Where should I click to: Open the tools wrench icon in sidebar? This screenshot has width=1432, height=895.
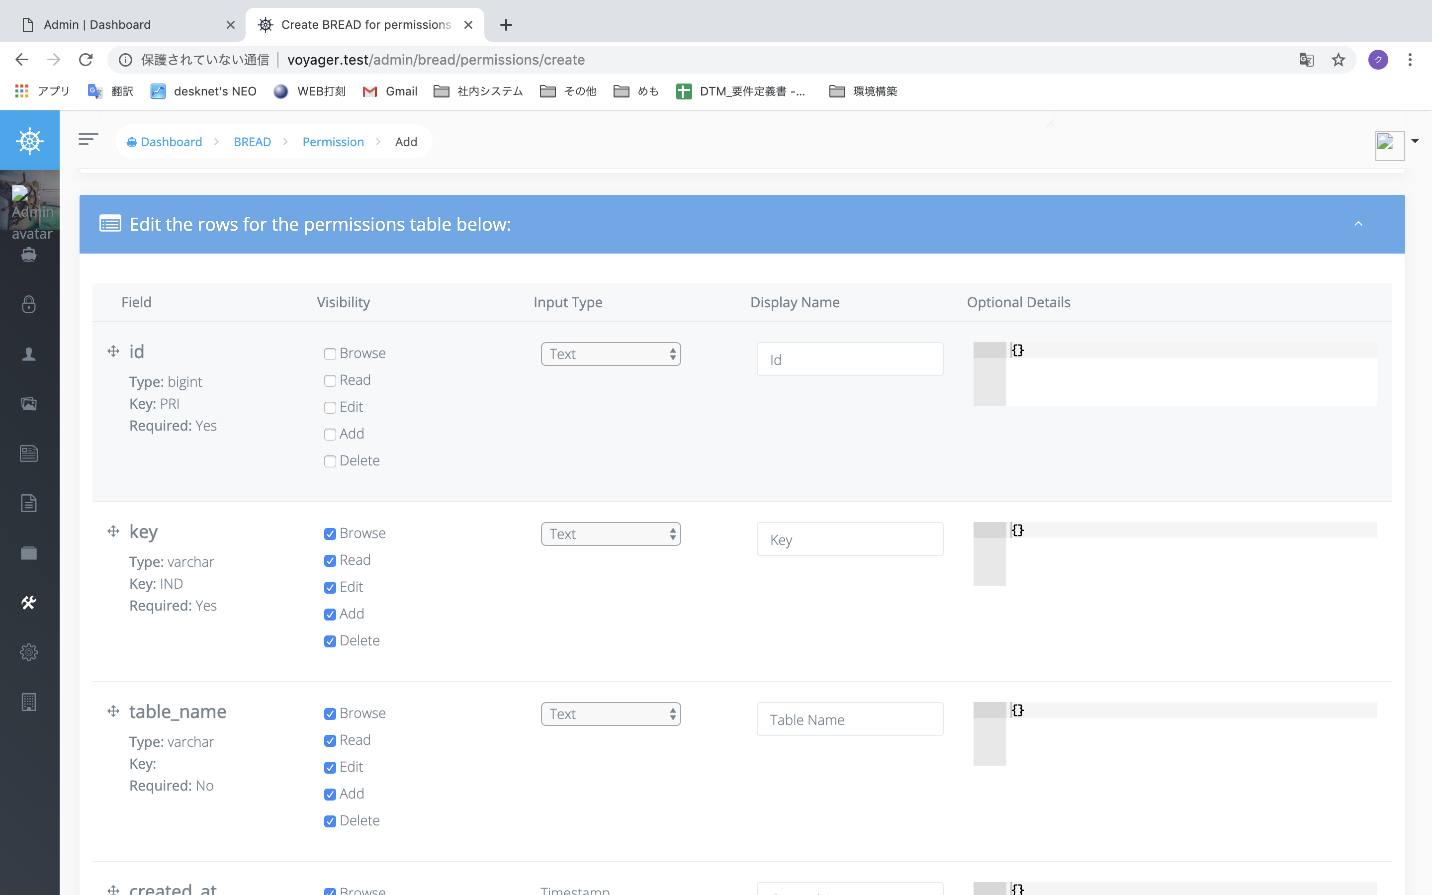[28, 603]
